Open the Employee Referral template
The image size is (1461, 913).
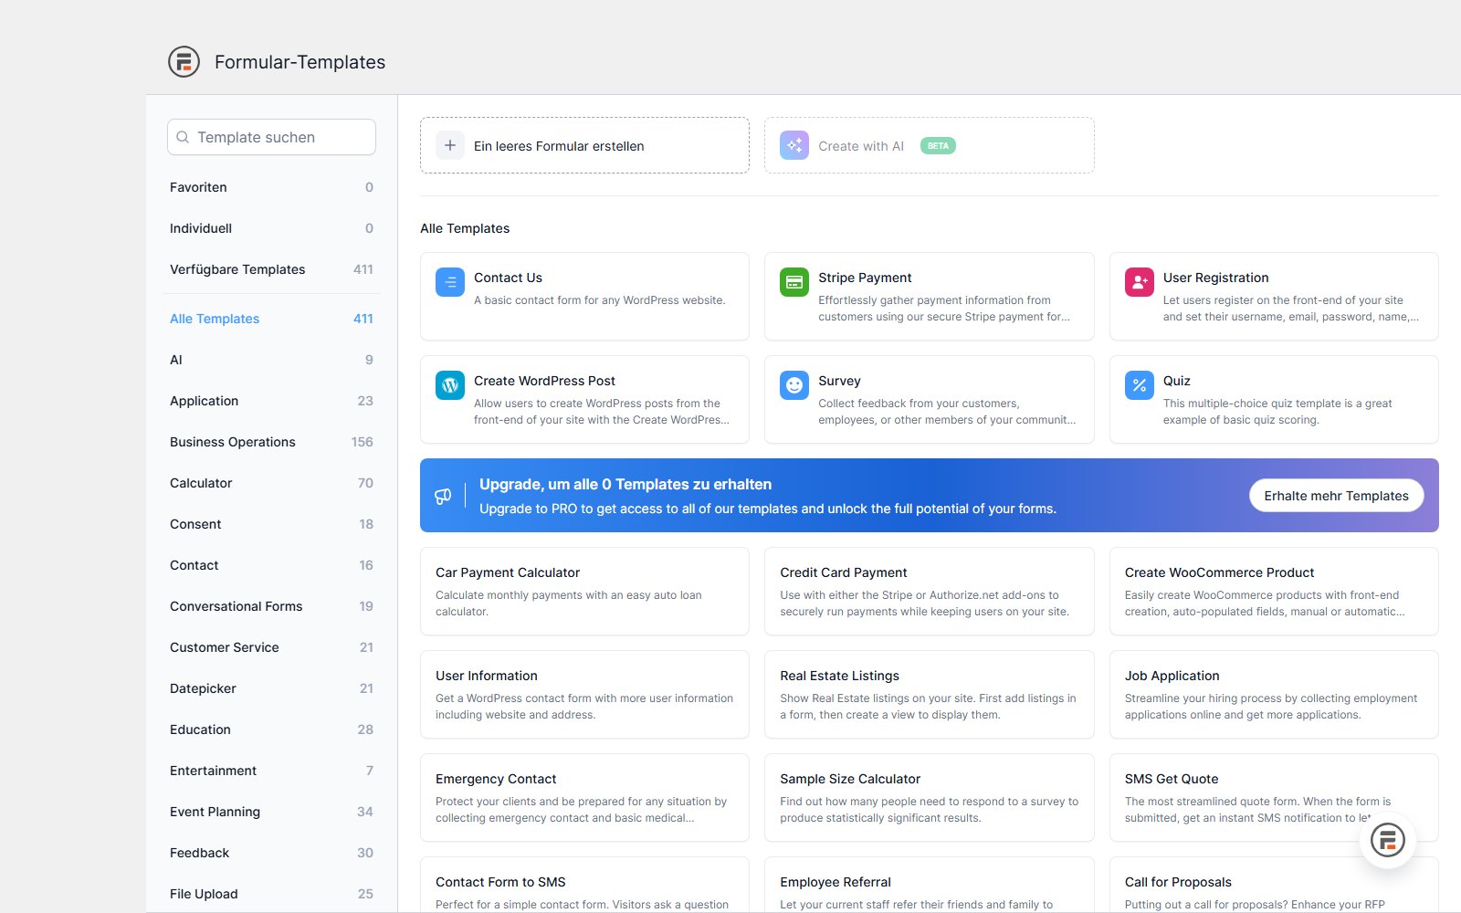[930, 885]
